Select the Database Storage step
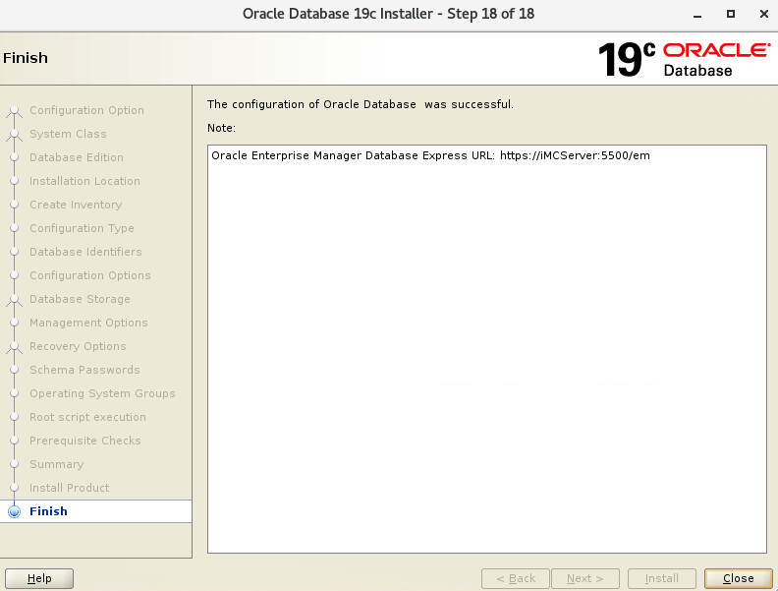 coord(80,299)
